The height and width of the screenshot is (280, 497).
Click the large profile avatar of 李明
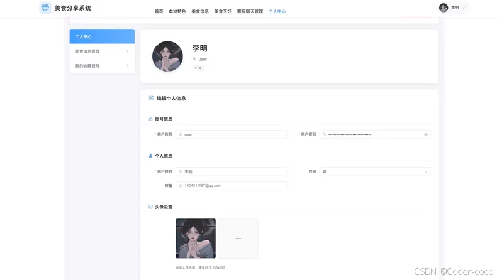167,57
